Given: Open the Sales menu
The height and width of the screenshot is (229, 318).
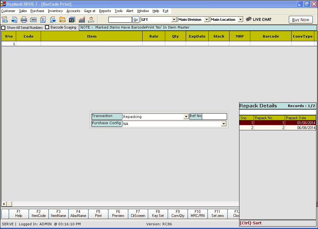Looking at the screenshot, I should click(x=23, y=11).
